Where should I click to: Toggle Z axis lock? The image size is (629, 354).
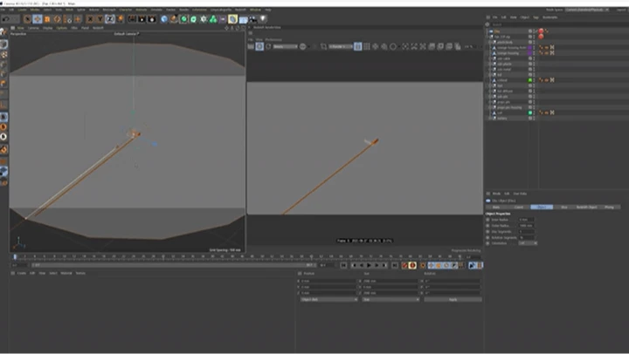point(110,19)
